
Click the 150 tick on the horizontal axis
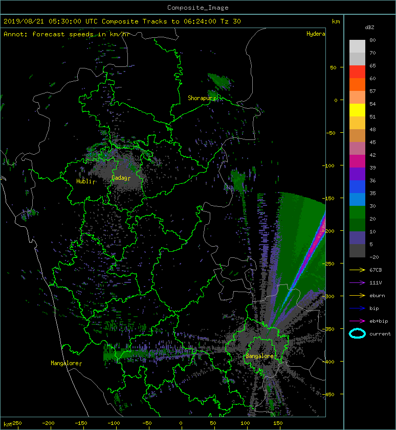click(x=278, y=423)
